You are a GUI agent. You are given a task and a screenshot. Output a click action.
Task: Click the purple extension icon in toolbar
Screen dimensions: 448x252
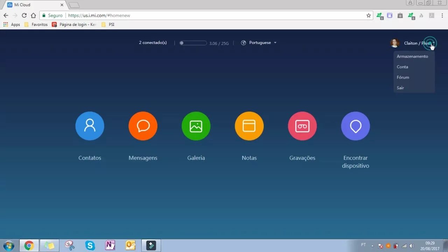point(390,15)
